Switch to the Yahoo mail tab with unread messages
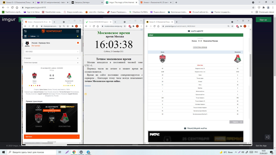Screen dimensions: 276x155 [x=53, y=3]
